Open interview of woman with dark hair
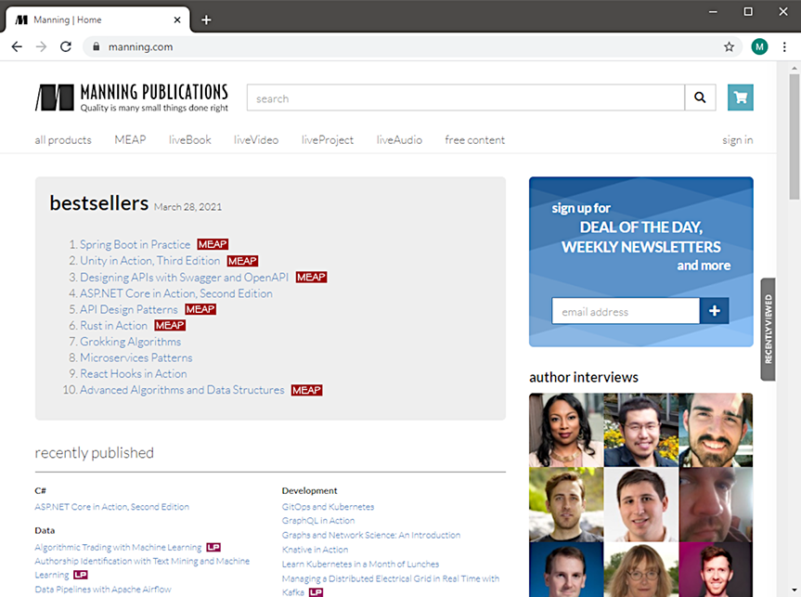 tap(566, 430)
